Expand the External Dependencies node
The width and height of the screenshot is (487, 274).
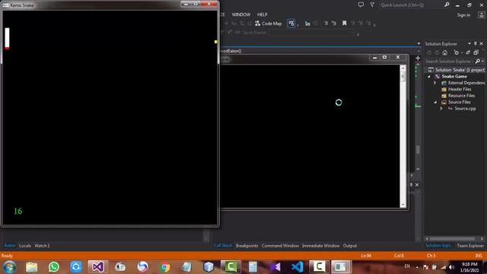tap(435, 83)
